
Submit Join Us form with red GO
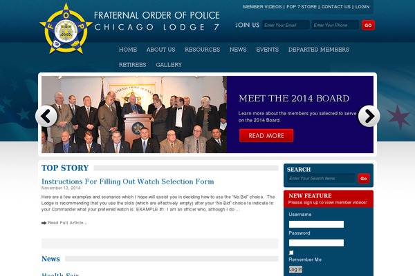[368, 26]
